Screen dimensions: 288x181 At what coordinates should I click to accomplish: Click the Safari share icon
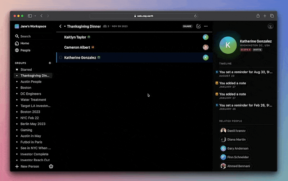point(258,16)
